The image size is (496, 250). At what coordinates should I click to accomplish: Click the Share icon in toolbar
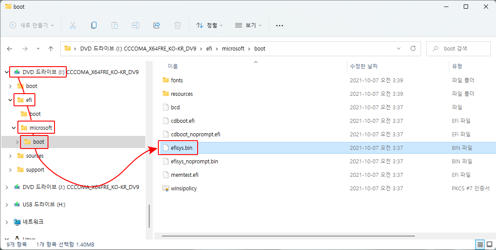[x=157, y=25]
